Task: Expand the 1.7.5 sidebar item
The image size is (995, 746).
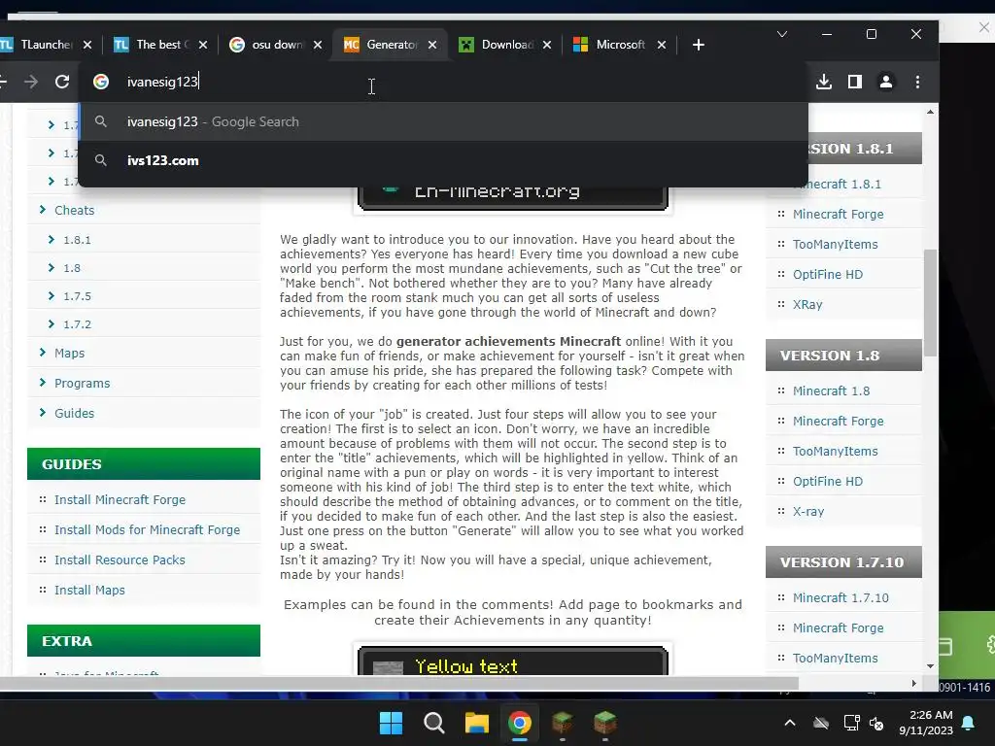Action: pyautogui.click(x=77, y=296)
